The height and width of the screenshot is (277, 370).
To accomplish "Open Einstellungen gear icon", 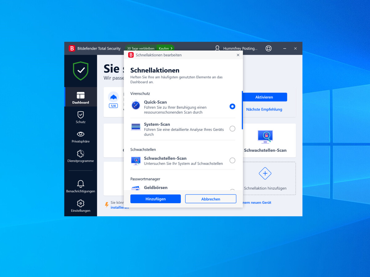I will (x=80, y=203).
